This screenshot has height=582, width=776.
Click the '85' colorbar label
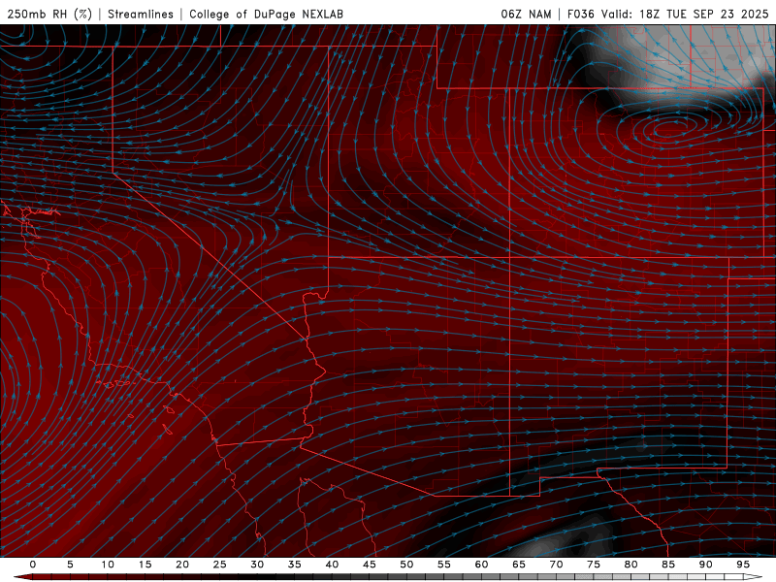coord(668,565)
